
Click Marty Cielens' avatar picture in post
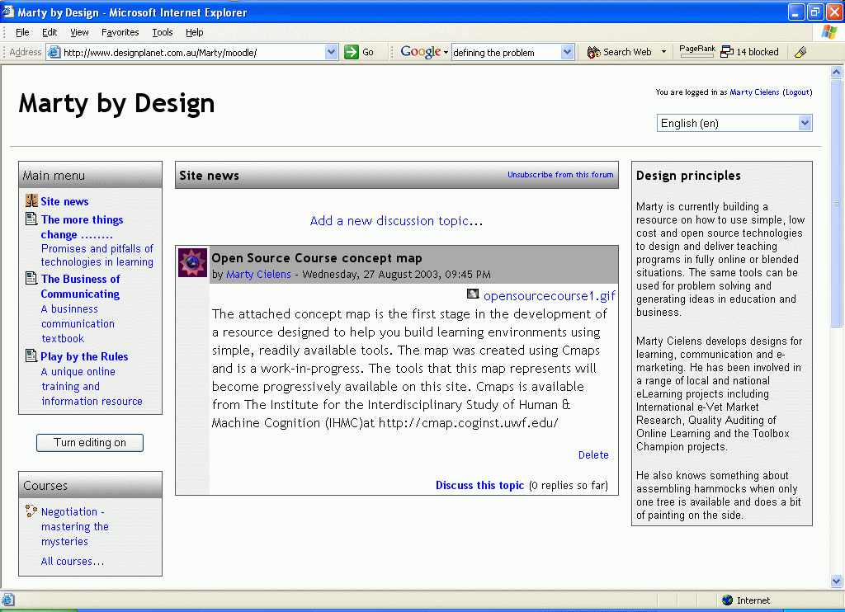click(193, 262)
